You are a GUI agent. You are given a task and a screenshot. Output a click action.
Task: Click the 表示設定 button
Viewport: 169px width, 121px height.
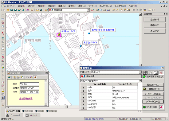click(155, 31)
